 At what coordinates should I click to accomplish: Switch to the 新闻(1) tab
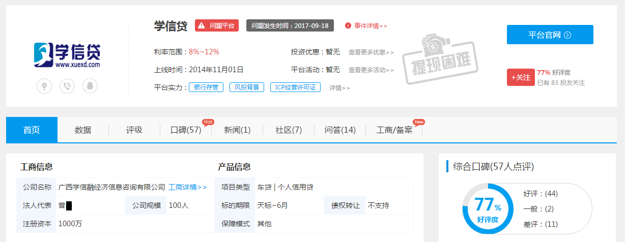(x=237, y=130)
